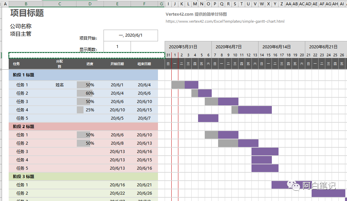Click the 结束日期 column heading cell
The height and width of the screenshot is (201, 347).
[144, 64]
